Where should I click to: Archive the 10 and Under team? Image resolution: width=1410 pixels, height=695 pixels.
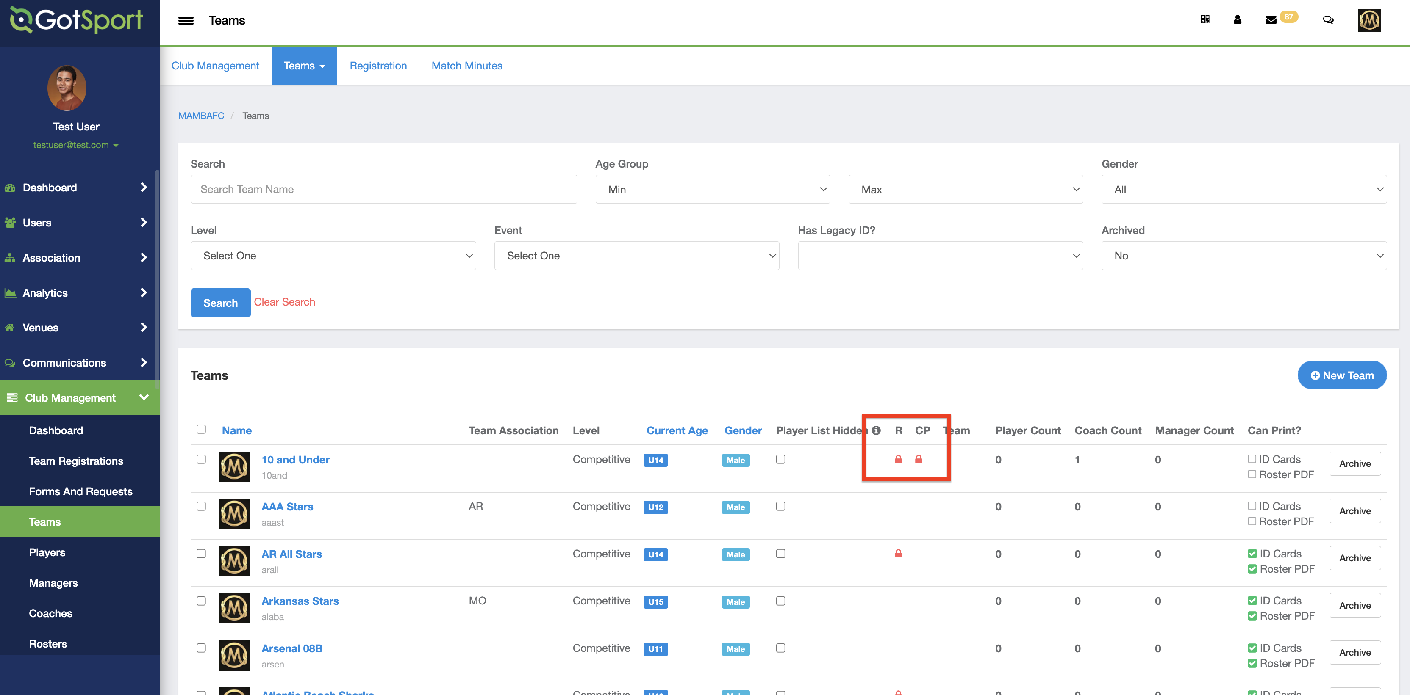(1355, 464)
